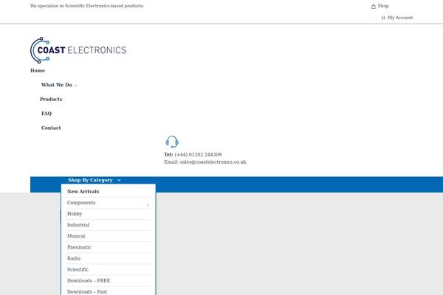Click the user icon beside My Account
The height and width of the screenshot is (295, 443).
click(383, 18)
